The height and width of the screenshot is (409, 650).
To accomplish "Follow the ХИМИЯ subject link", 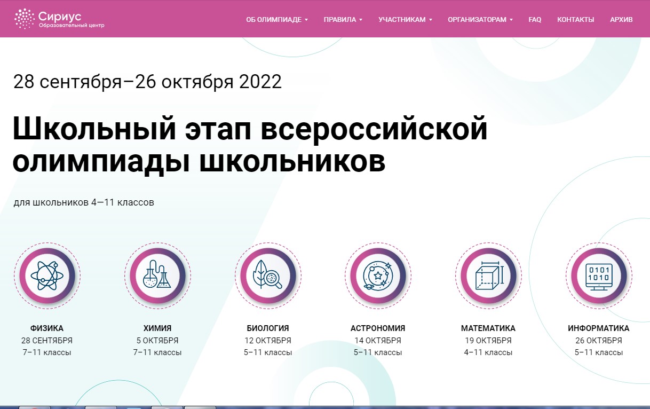I will coord(157,328).
